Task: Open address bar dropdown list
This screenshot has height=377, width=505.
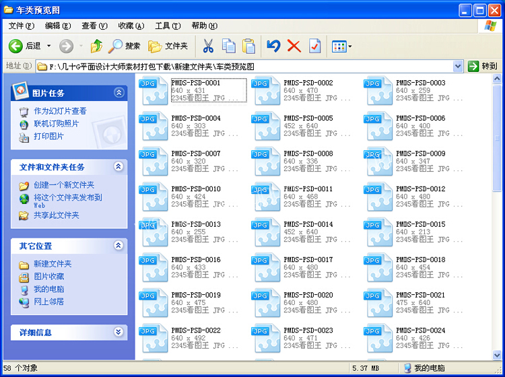Action: (x=458, y=67)
